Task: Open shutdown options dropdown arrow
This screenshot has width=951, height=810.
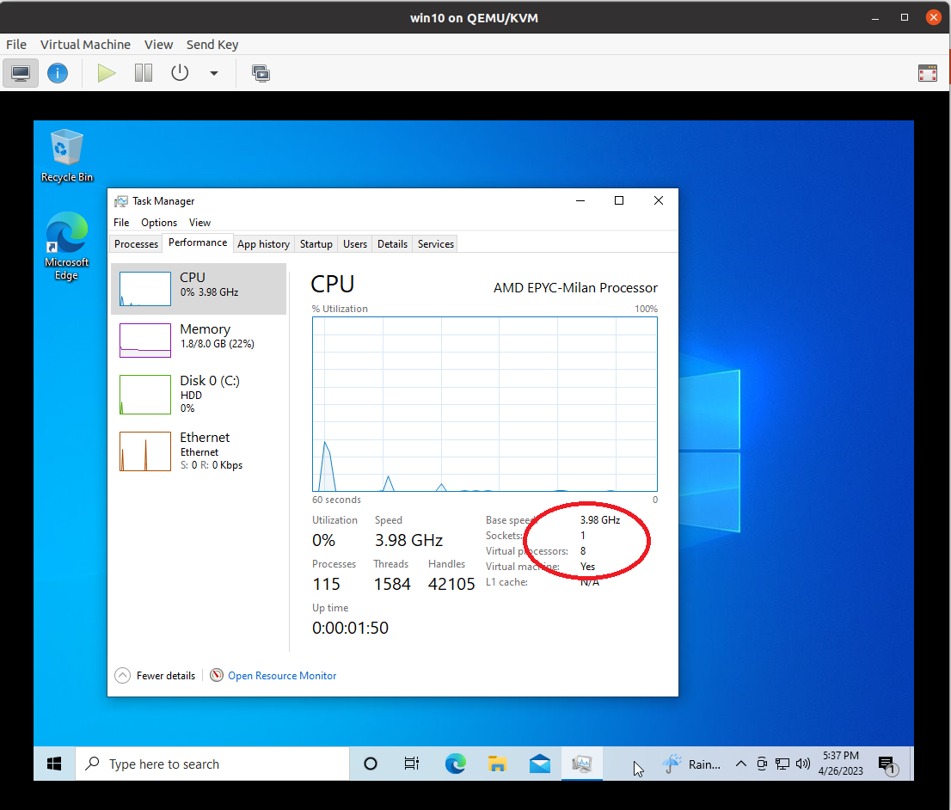Action: pyautogui.click(x=213, y=73)
